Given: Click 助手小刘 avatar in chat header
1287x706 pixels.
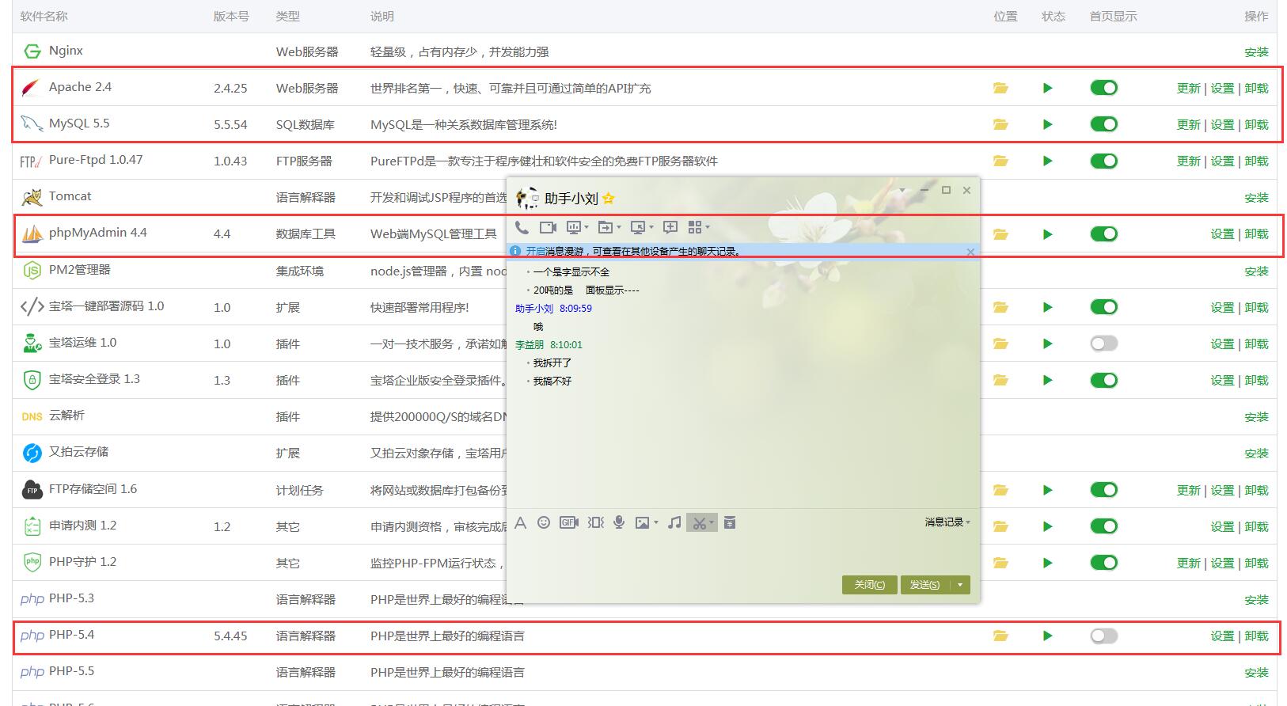Looking at the screenshot, I should pos(527,198).
